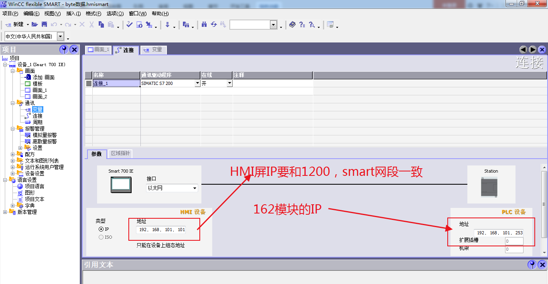The width and height of the screenshot is (548, 284).
Task: Click the Delete X toolbar icon
Action: 82,24
